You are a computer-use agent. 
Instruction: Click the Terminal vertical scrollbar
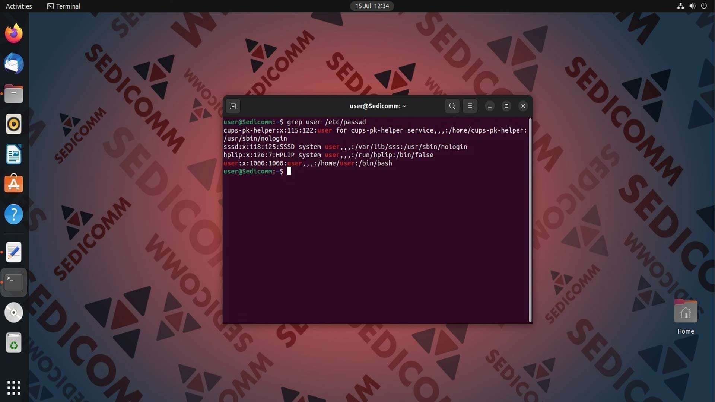[530, 220]
